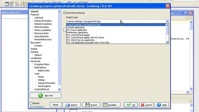199x112 pixels.
Task: Select Nested exceptions tree item
Action: coord(43,24)
